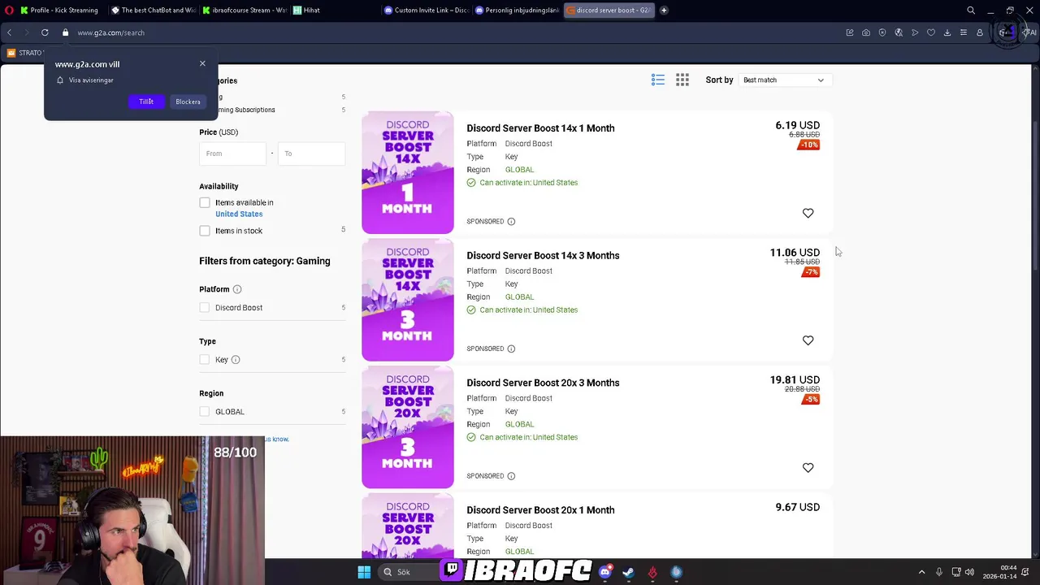Open 20x 3 Month boost product thumbnail
Image resolution: width=1040 pixels, height=585 pixels.
pyautogui.click(x=408, y=427)
